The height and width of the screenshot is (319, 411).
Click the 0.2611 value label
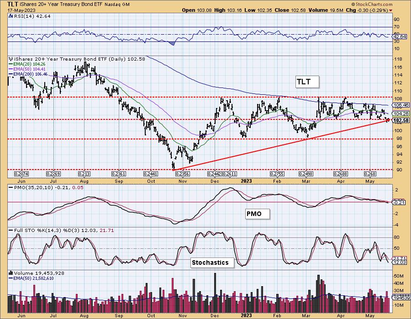pos(230,174)
